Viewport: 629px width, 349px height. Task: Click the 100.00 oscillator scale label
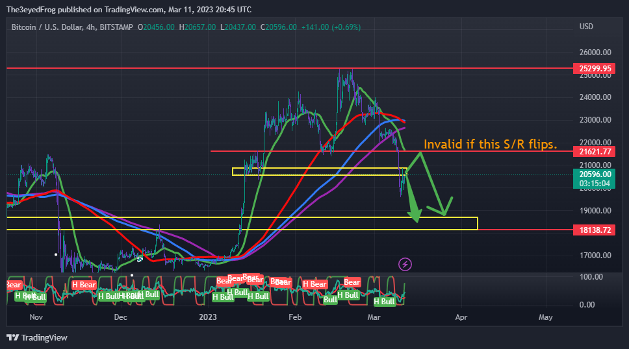click(x=591, y=277)
